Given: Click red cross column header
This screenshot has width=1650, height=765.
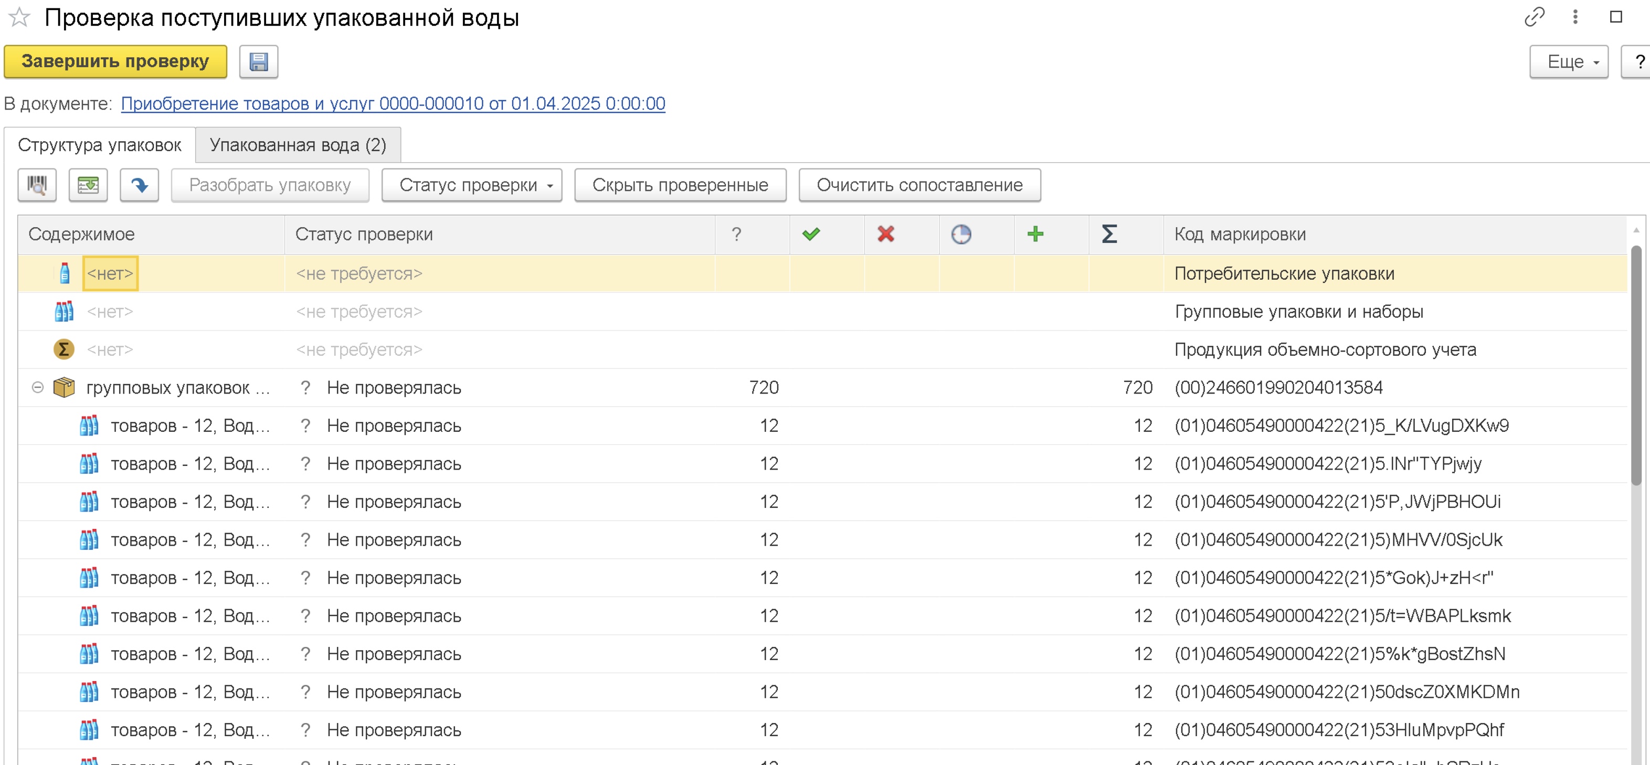Looking at the screenshot, I should click(886, 235).
